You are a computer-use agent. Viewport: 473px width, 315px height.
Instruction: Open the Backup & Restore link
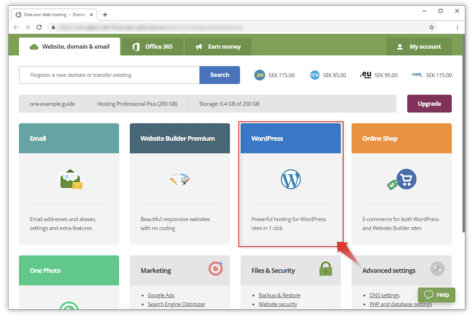tap(279, 295)
